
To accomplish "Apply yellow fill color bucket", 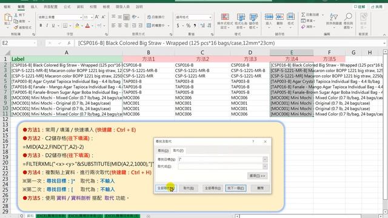I will pos(77,25).
